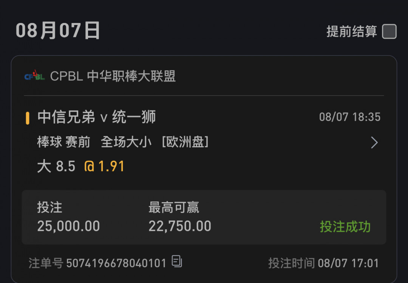Open bet details chevron arrow

tap(374, 142)
